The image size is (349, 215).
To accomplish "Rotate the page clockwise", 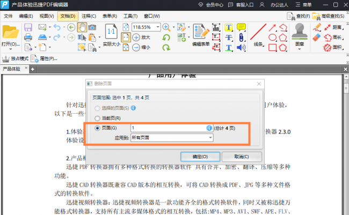I will tap(166, 47).
